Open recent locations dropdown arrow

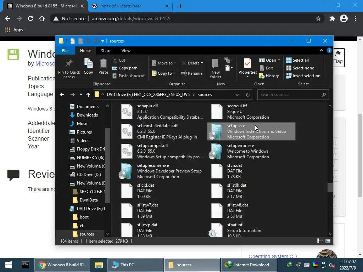point(81,95)
